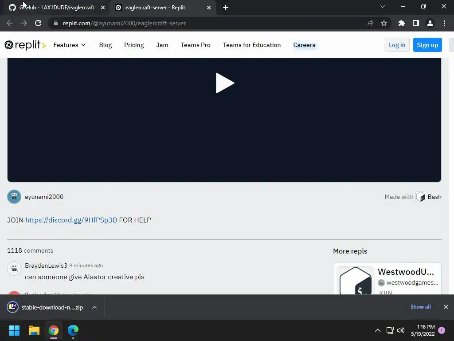Click the Replit logo in header
This screenshot has width=454, height=341.
pos(25,45)
